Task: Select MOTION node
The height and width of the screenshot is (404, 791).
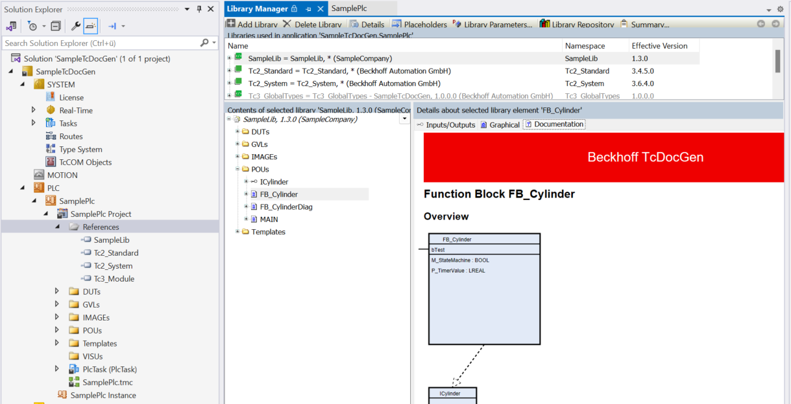Action: click(62, 175)
